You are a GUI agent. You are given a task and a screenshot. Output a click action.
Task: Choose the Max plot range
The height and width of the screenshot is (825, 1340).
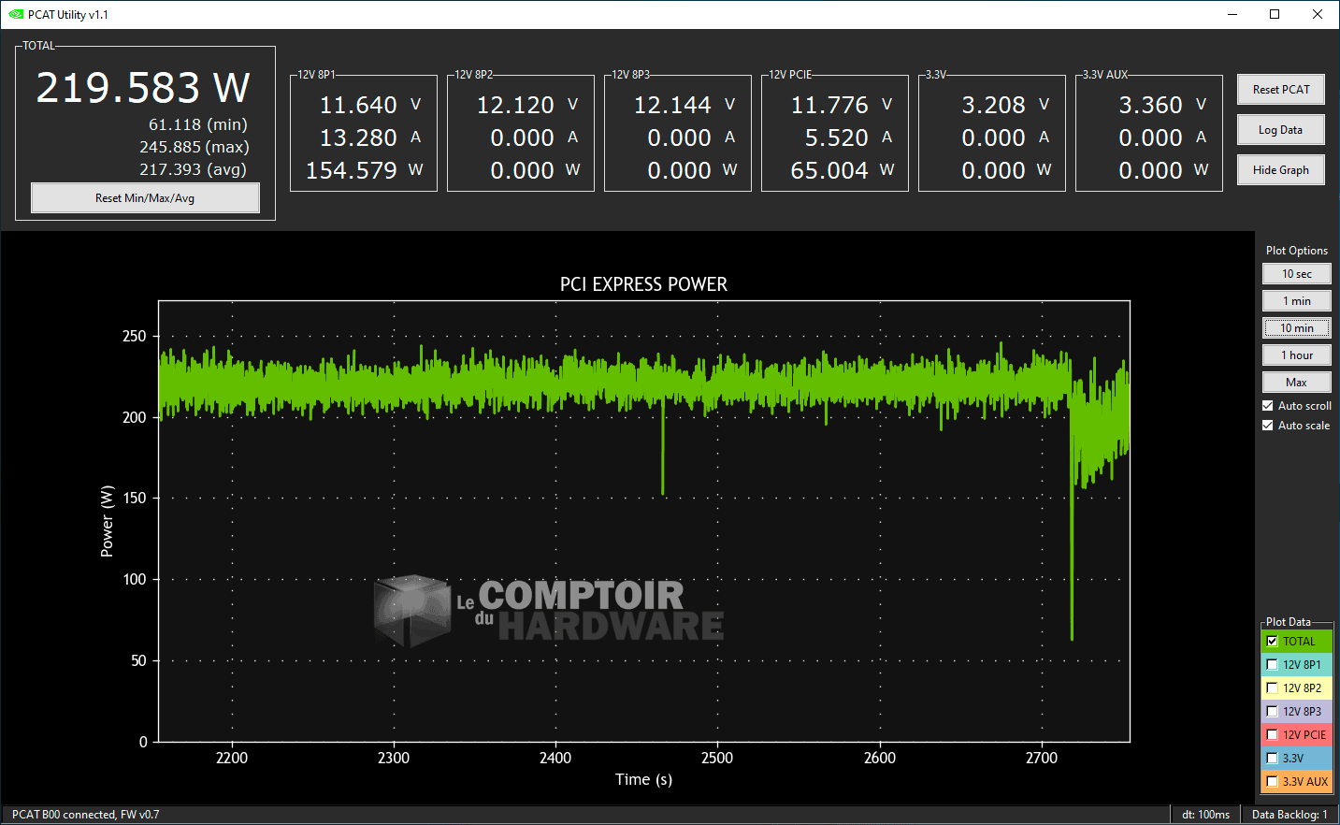tap(1296, 383)
